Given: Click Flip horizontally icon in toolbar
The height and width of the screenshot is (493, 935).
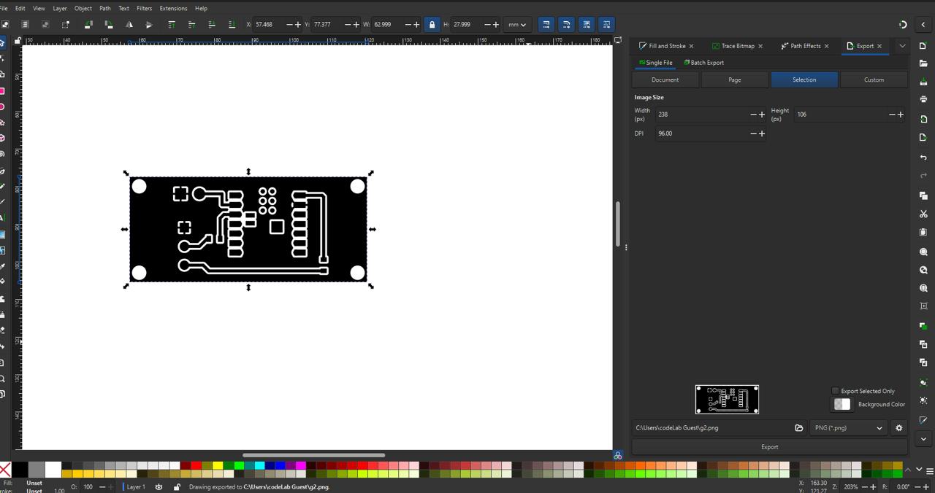Looking at the screenshot, I should (x=129, y=24).
